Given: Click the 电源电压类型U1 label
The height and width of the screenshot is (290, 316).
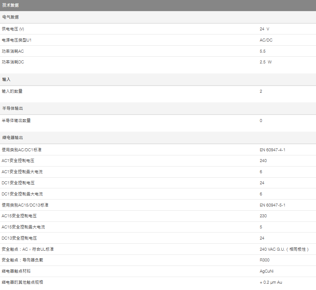Looking at the screenshot, I should 14,40.
